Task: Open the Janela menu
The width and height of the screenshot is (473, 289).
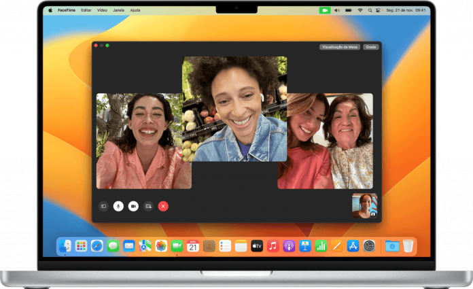Action: 118,10
